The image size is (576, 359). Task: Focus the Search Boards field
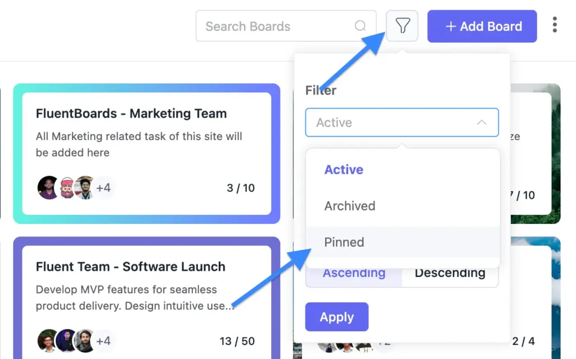pos(286,26)
